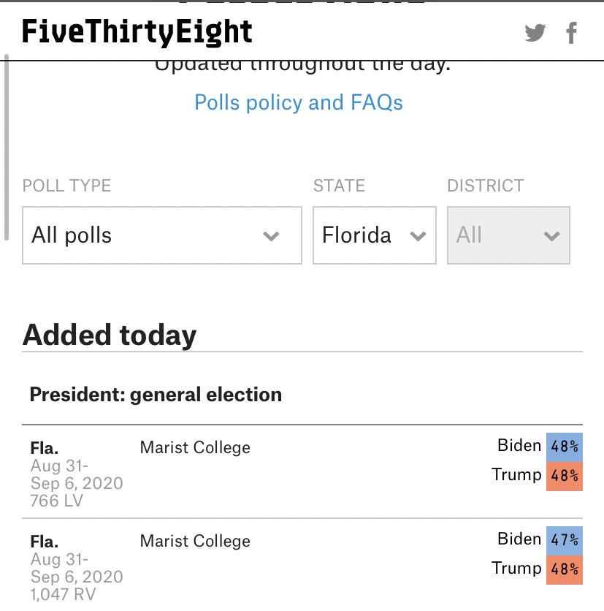Screen dimensions: 604x611
Task: Open the State dropdown showing Florida
Action: pos(374,235)
